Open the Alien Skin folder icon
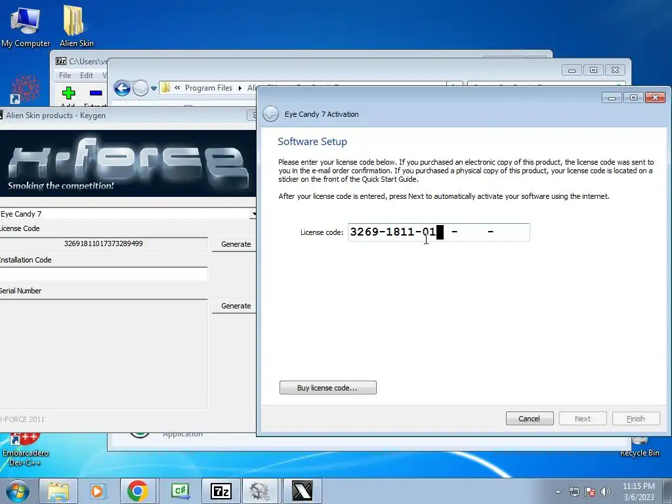 [76, 26]
